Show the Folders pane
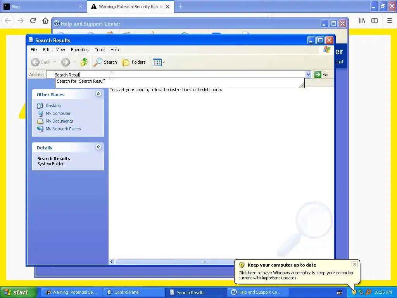Image resolution: width=397 pixels, height=298 pixels. (x=134, y=62)
